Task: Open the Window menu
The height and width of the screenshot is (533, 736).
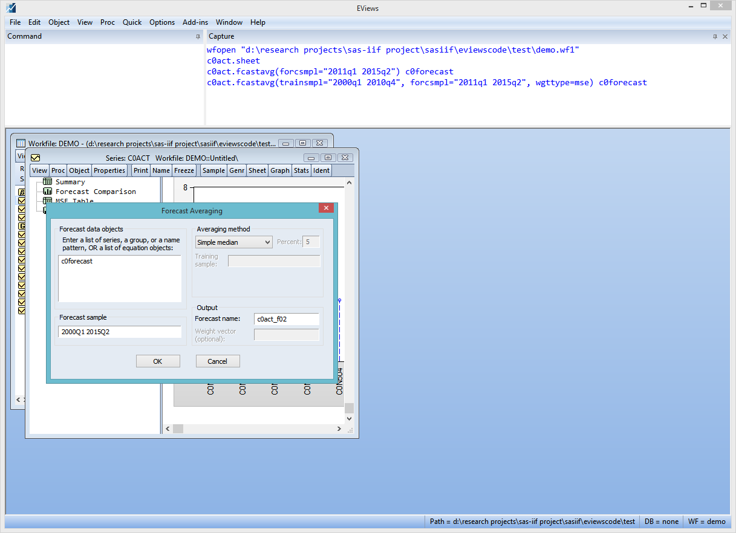Action: [229, 22]
